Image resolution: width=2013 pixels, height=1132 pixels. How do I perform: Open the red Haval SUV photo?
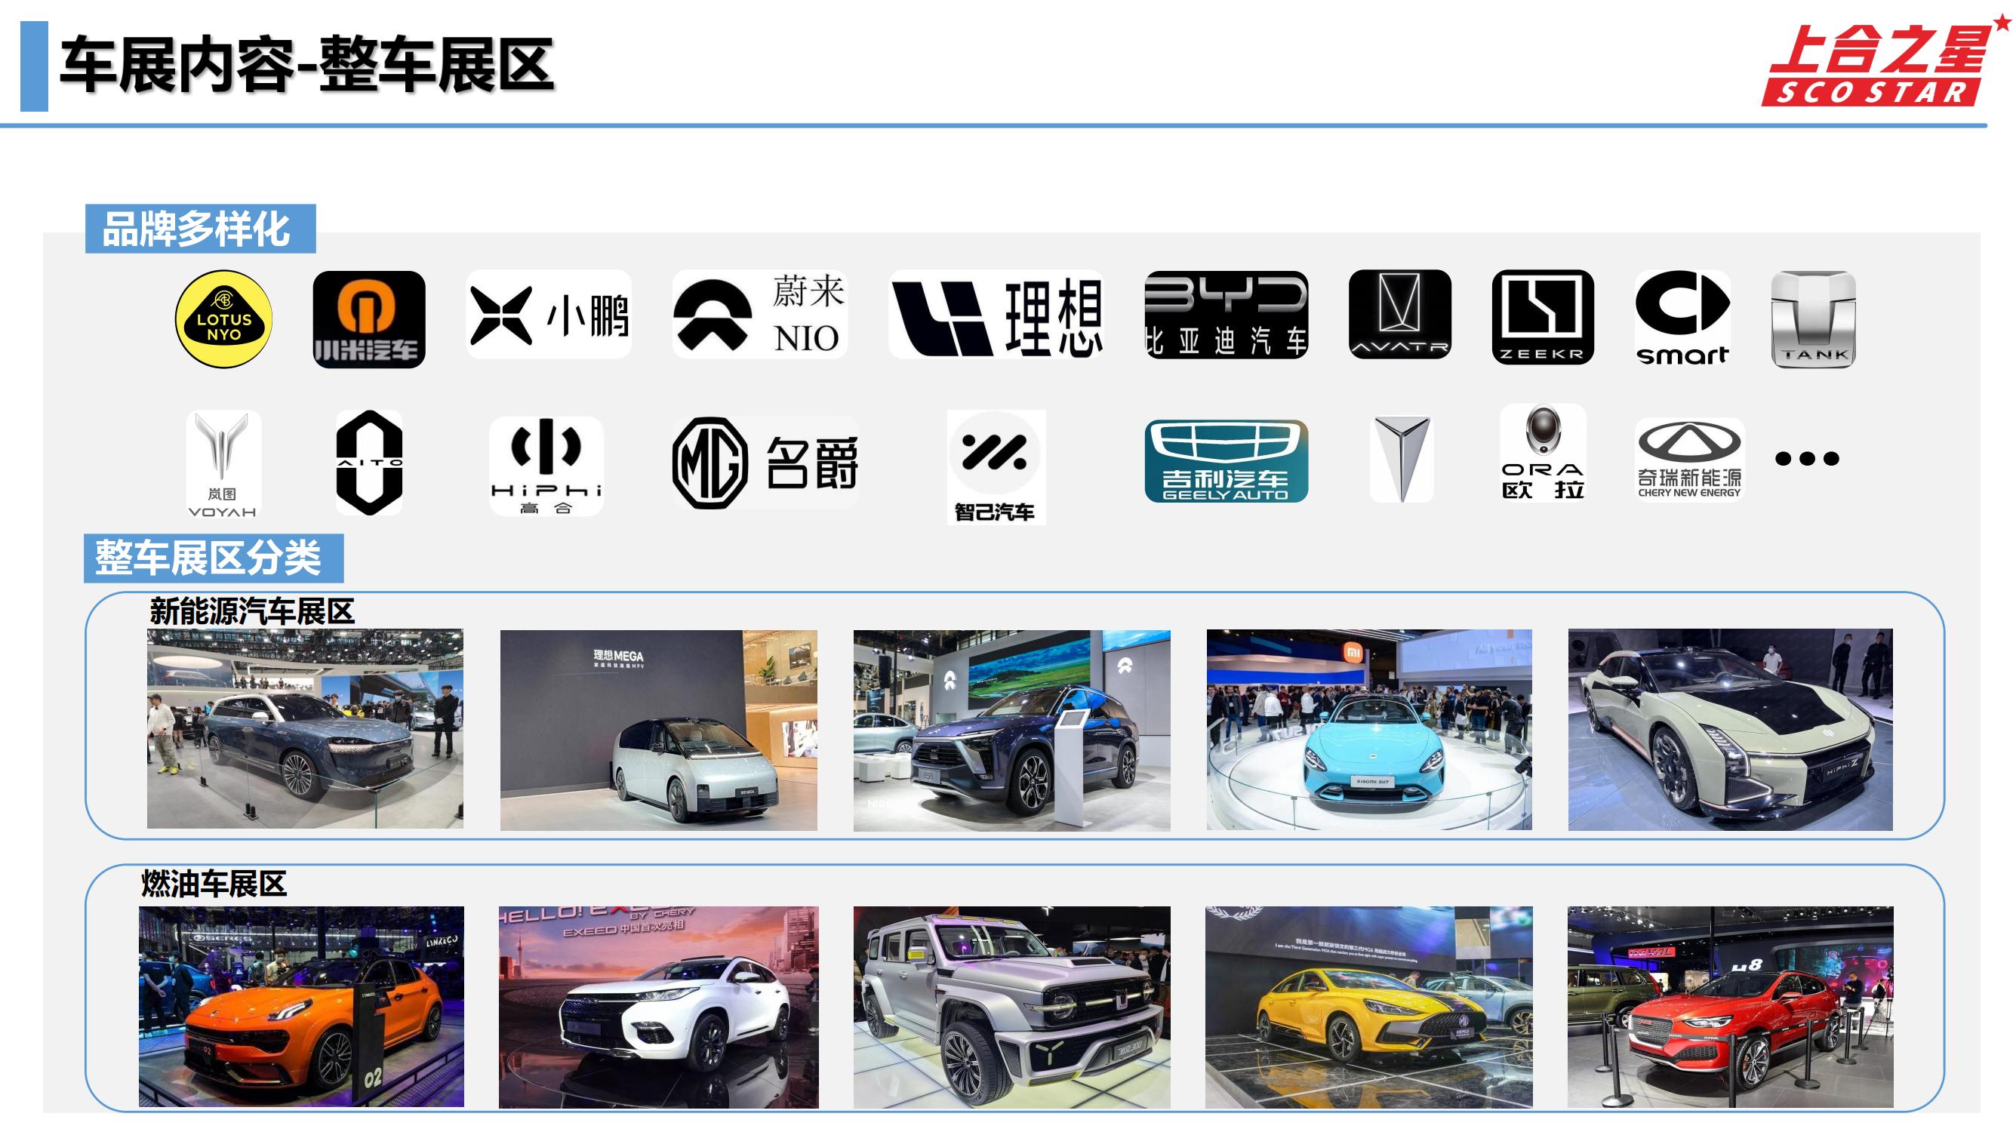tap(1730, 1007)
